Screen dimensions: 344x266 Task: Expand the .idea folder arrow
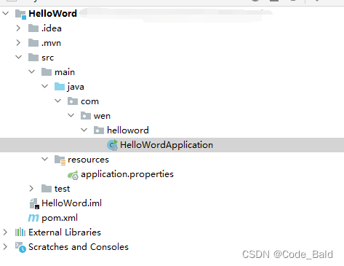[x=18, y=28]
